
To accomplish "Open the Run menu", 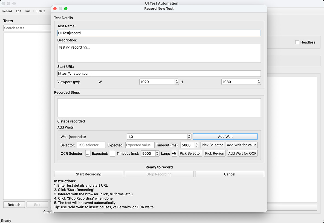I will (x=28, y=11).
